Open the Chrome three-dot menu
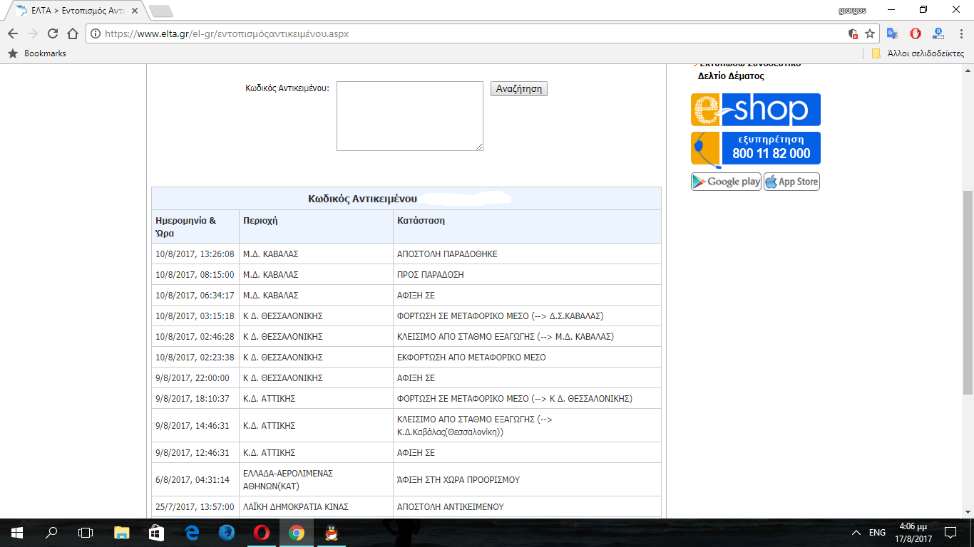This screenshot has height=547, width=974. [961, 33]
